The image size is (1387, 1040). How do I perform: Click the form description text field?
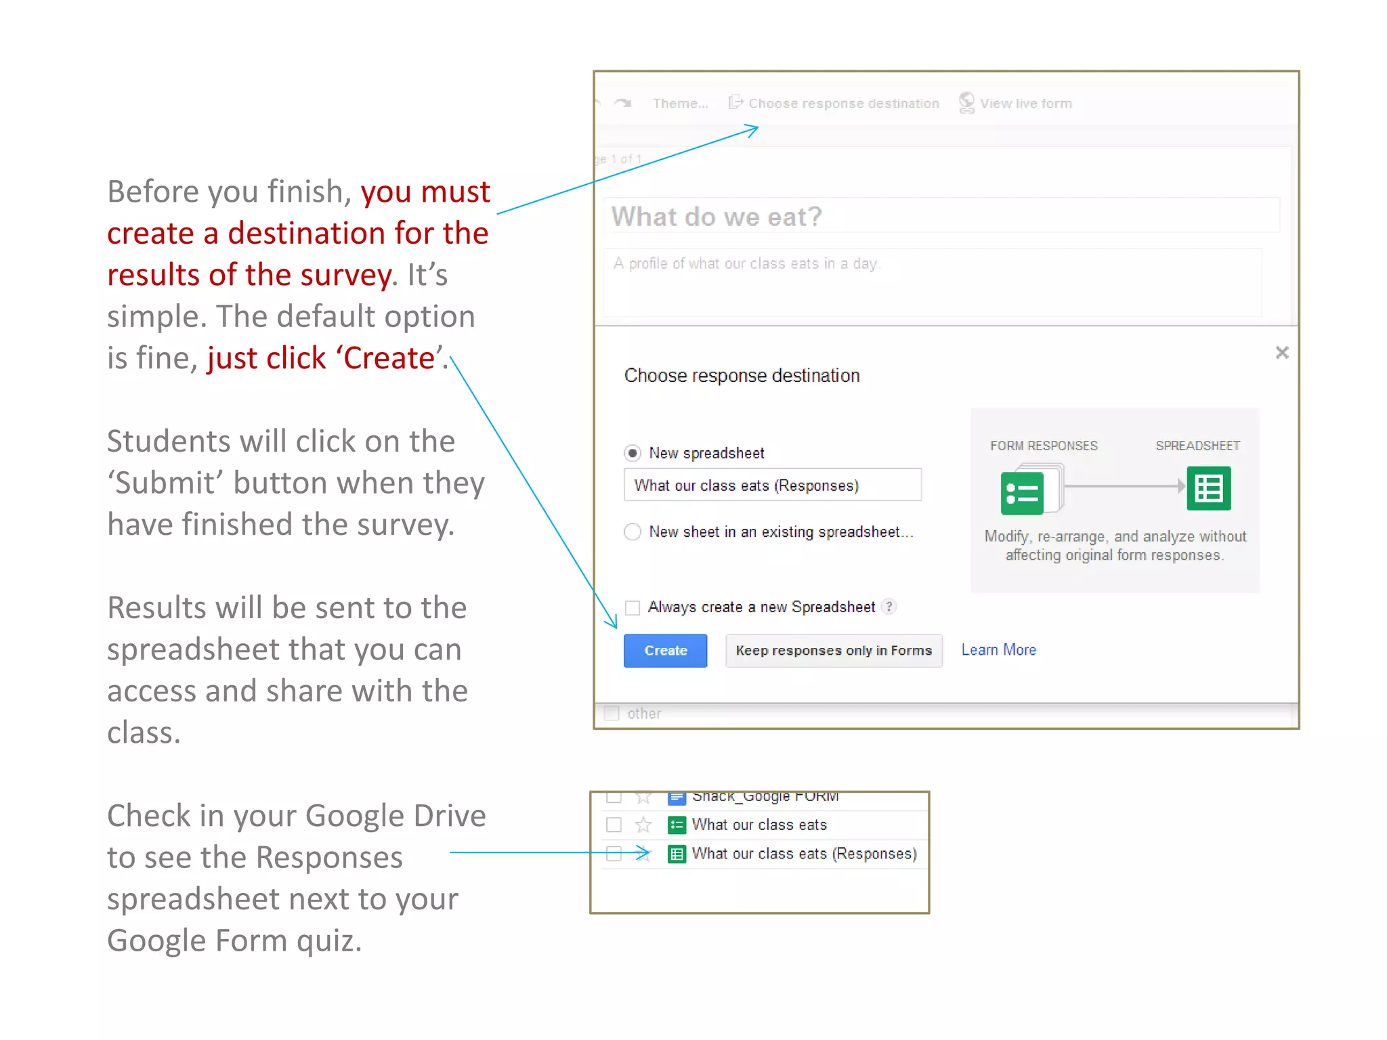click(933, 282)
